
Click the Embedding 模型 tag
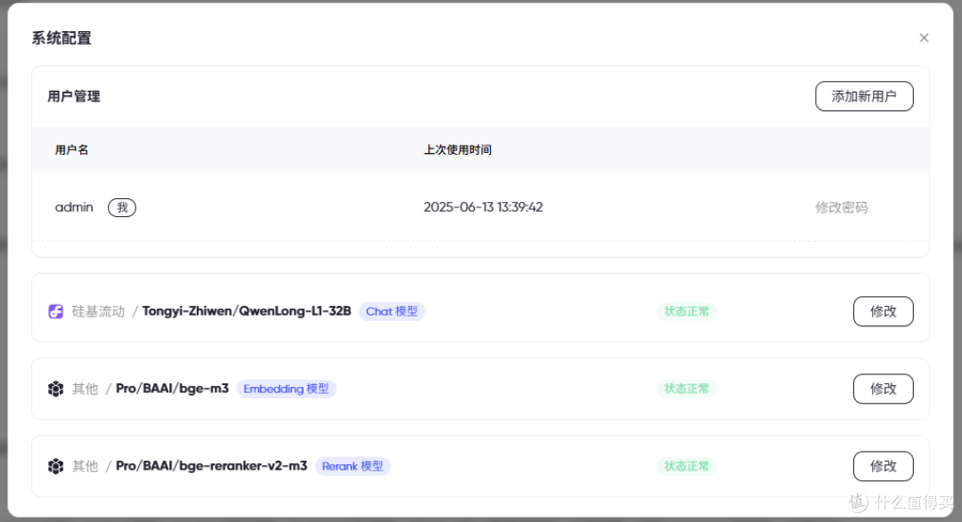[287, 389]
